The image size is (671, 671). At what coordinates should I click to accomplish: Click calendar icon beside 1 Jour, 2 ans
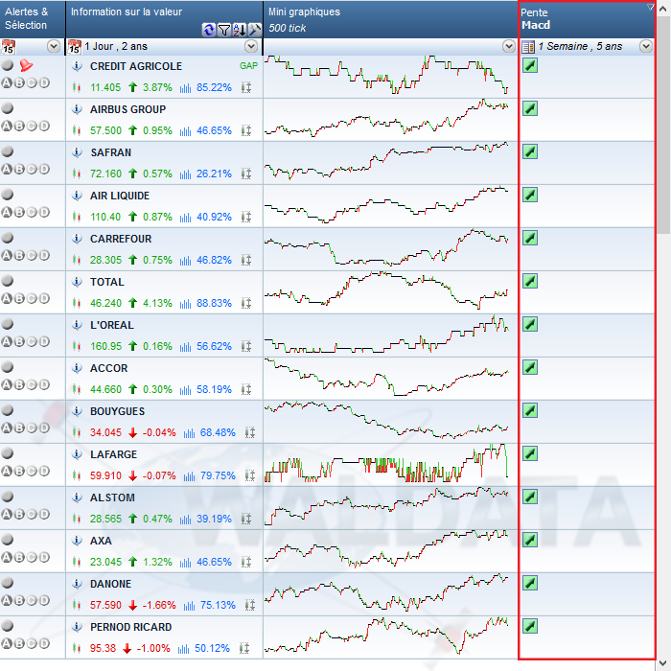click(75, 46)
